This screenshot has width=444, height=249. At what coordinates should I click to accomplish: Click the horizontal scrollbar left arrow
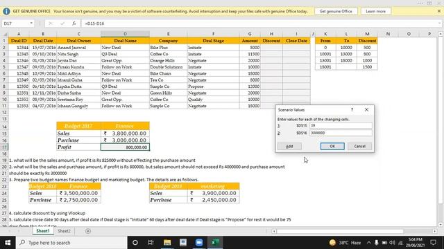[x=274, y=231]
